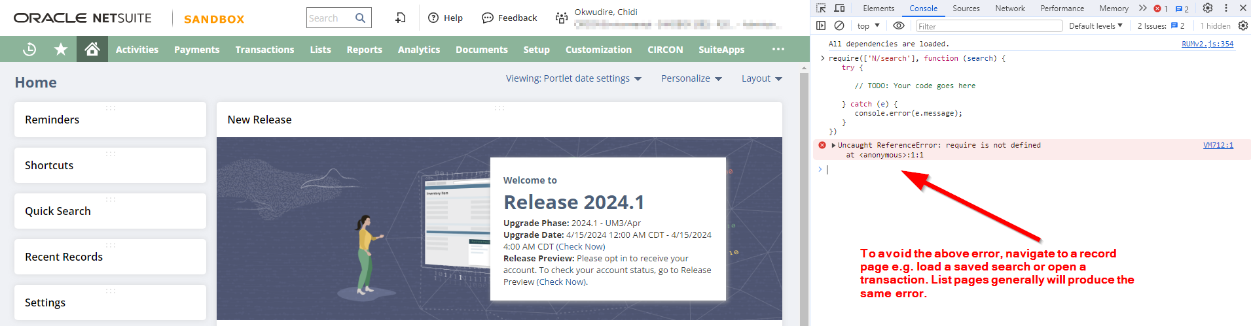Viewport: 1251px width, 326px height.
Task: Open the RUMv2.js:354 source link
Action: pyautogui.click(x=1207, y=44)
